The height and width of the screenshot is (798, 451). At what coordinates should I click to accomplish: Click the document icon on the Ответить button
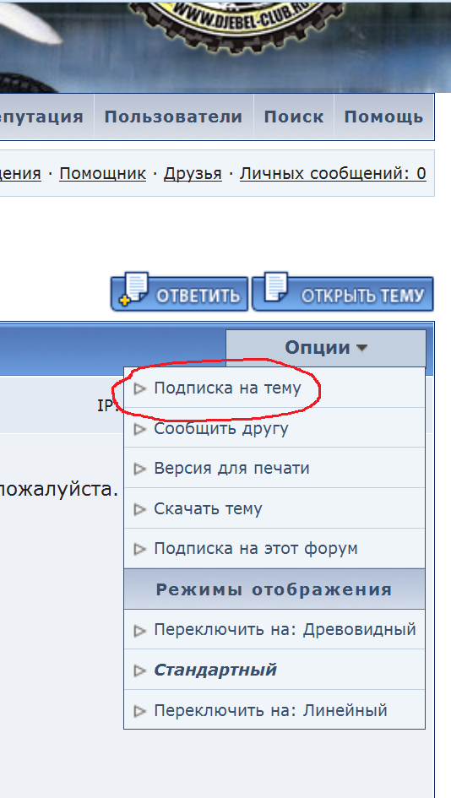pyautogui.click(x=134, y=289)
